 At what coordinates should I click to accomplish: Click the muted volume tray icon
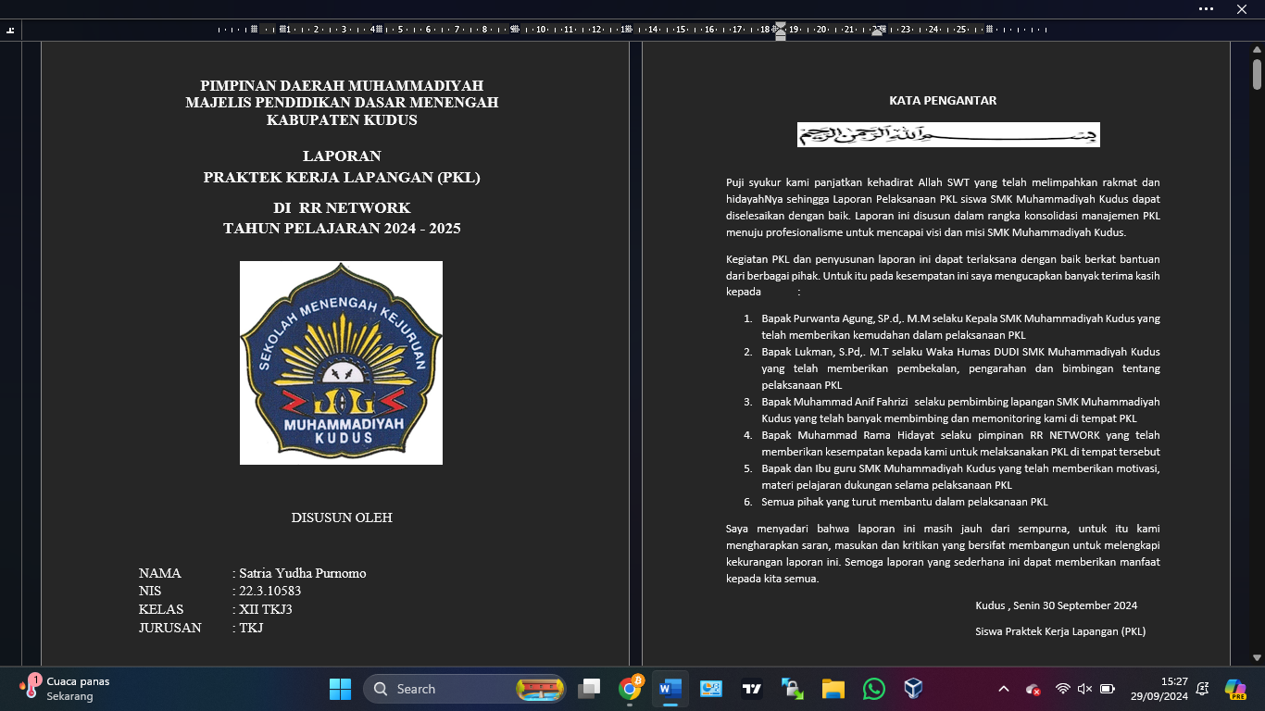click(1084, 689)
